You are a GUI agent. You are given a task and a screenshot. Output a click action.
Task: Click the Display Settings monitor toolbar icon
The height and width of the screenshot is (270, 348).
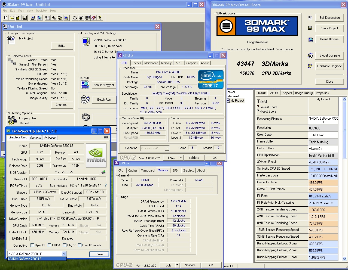(66, 18)
